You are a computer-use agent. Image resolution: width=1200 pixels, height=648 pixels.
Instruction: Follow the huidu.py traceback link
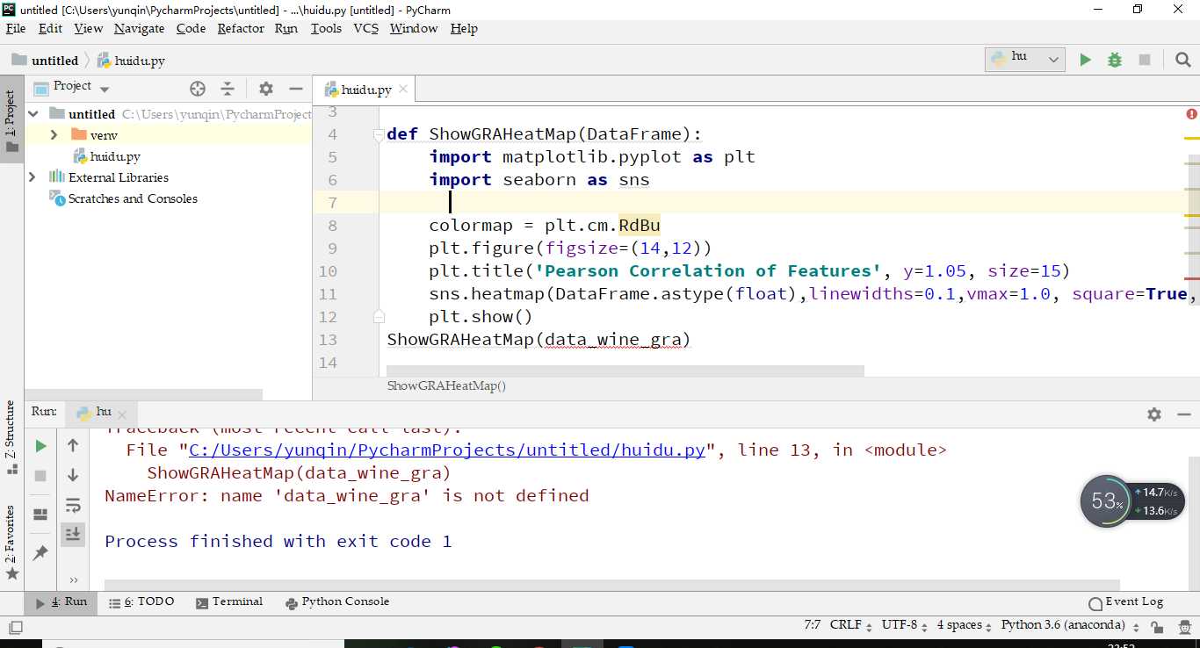[447, 450]
